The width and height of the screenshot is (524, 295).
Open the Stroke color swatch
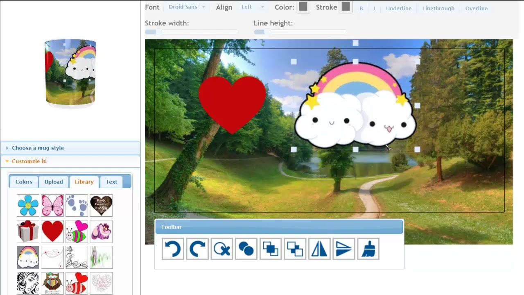tap(346, 7)
